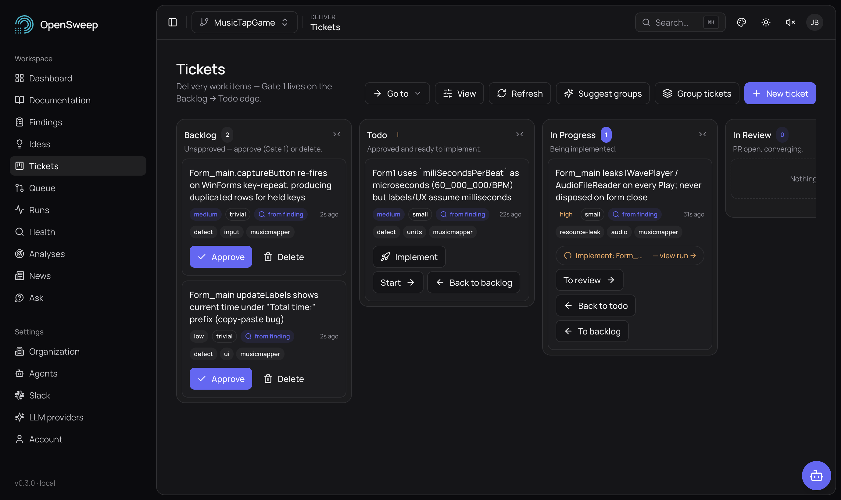Click the input tag
Screen dimensions: 841x500
click(231, 232)
